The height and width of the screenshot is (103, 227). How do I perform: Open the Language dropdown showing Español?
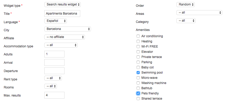pos(56,21)
